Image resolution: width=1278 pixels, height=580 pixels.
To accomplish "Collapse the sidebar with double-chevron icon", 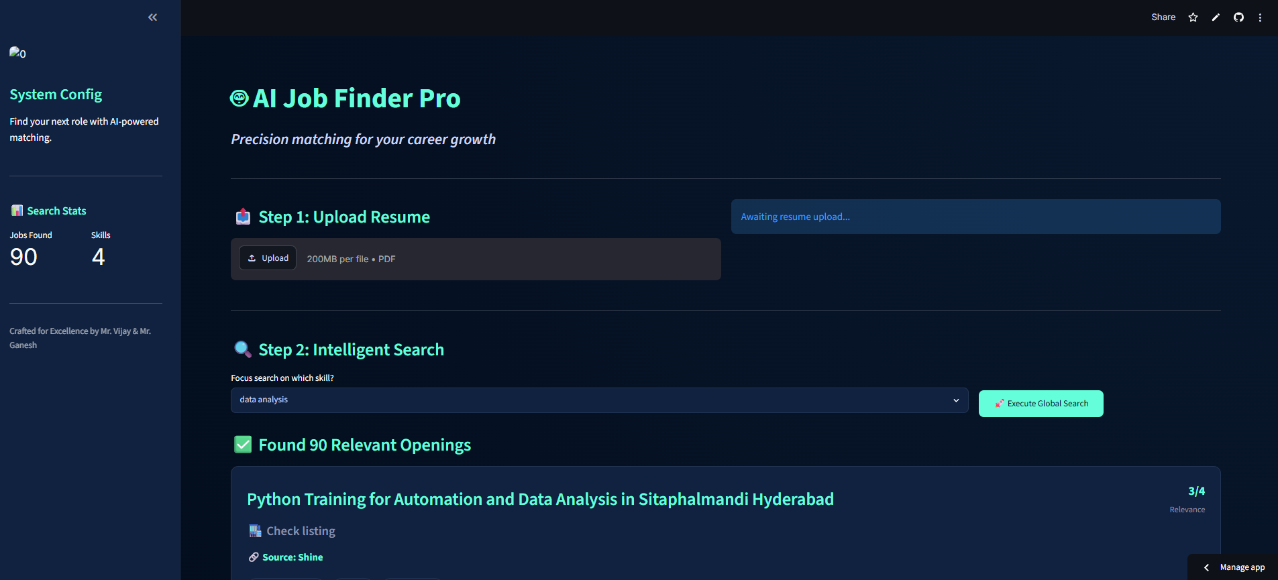I will 152,17.
